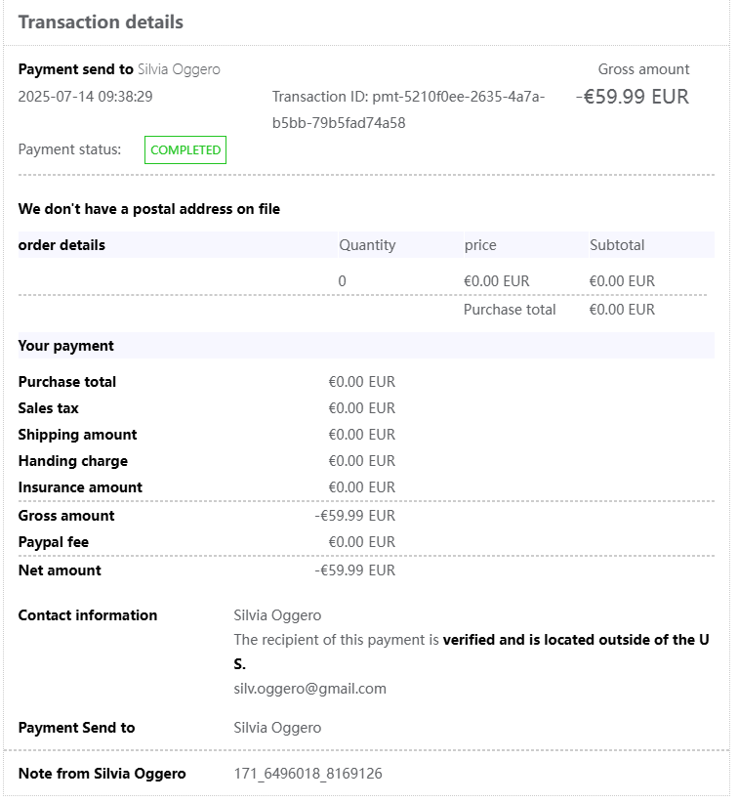Click the large -€59.99 EUR amount at top right
738x802 pixels.
[632, 97]
